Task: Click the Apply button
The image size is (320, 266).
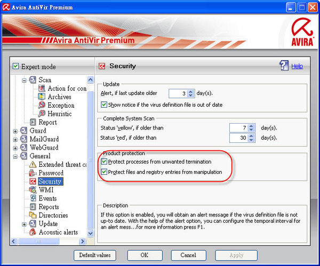Action: (236, 255)
